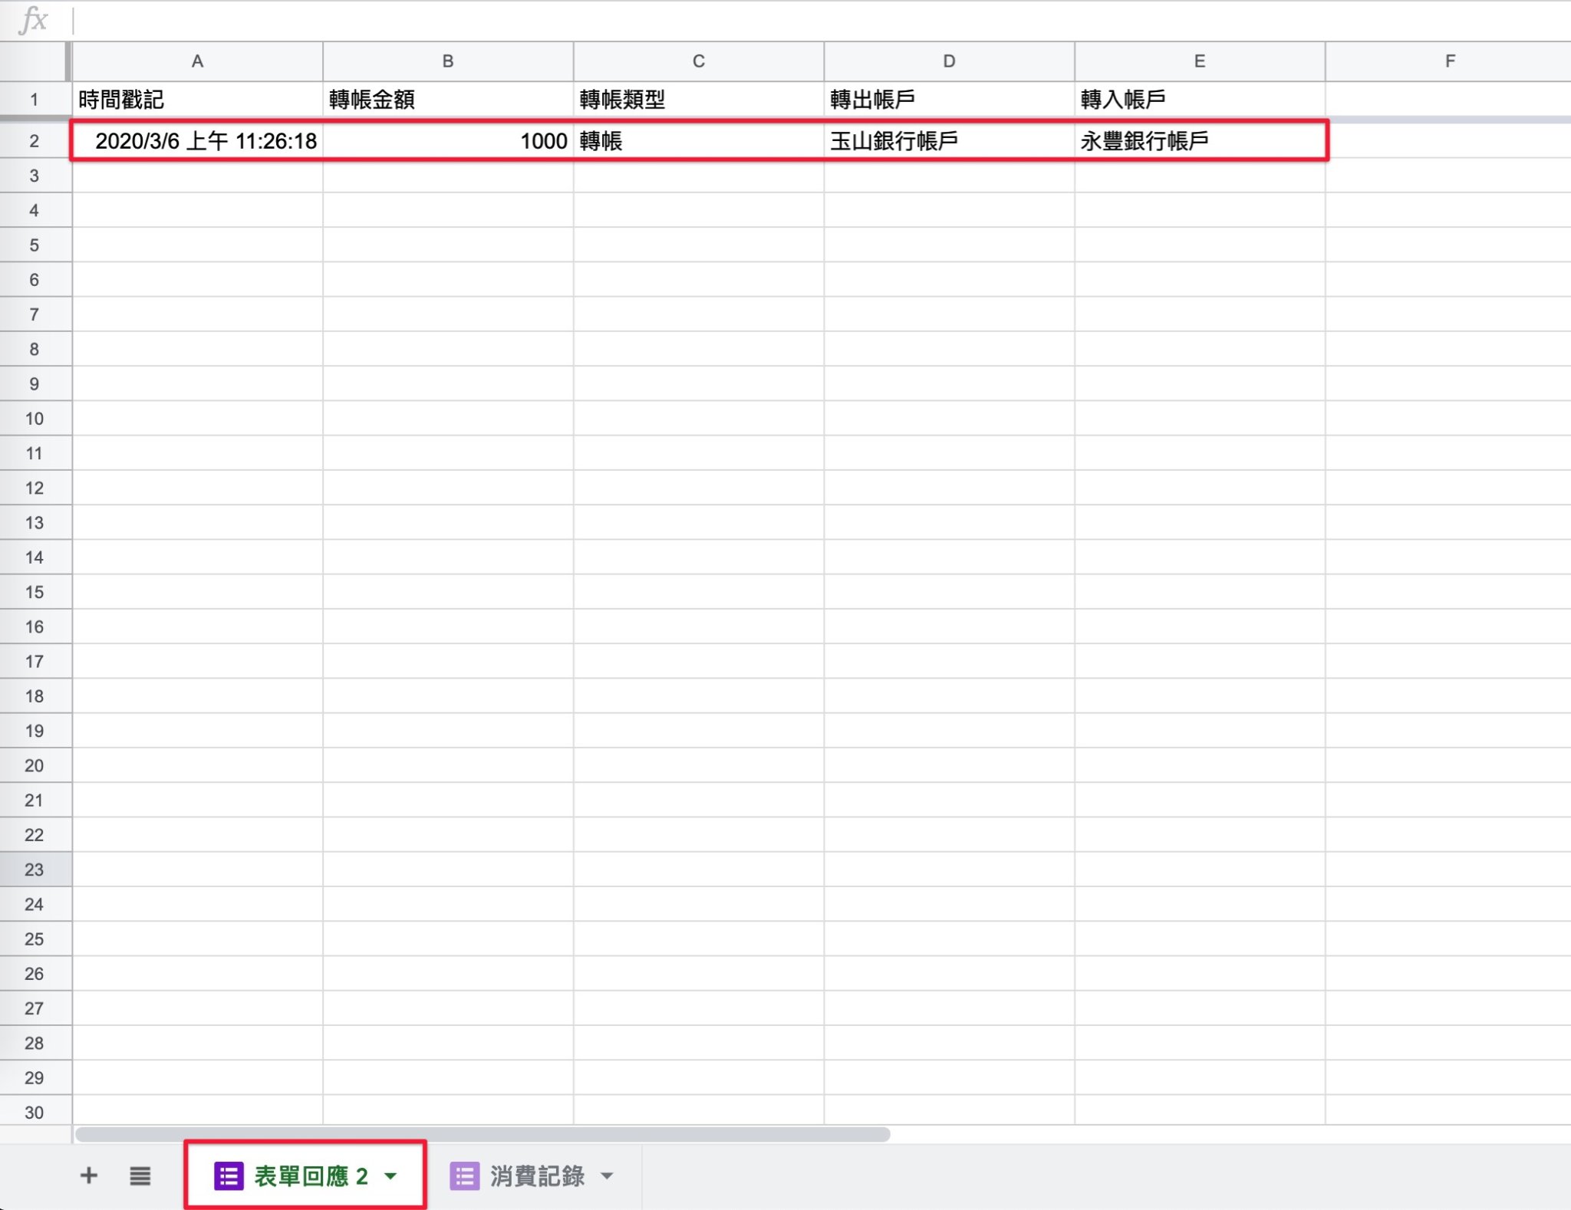Viewport: 1571px width, 1210px height.
Task: Select column F header
Action: tap(1449, 61)
